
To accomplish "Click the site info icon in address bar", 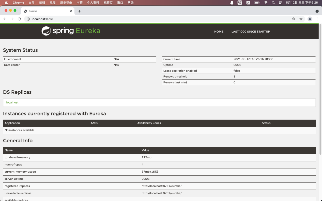I will point(28,19).
